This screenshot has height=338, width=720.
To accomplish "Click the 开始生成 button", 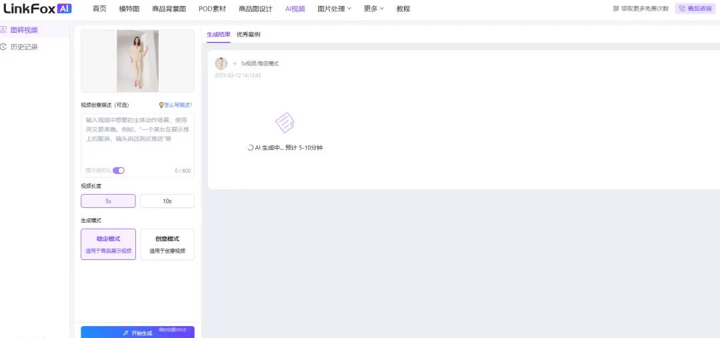I will (x=138, y=332).
